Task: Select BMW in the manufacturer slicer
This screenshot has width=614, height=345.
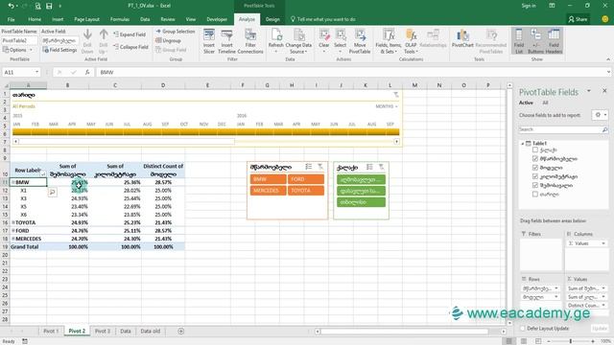Action: pos(269,179)
